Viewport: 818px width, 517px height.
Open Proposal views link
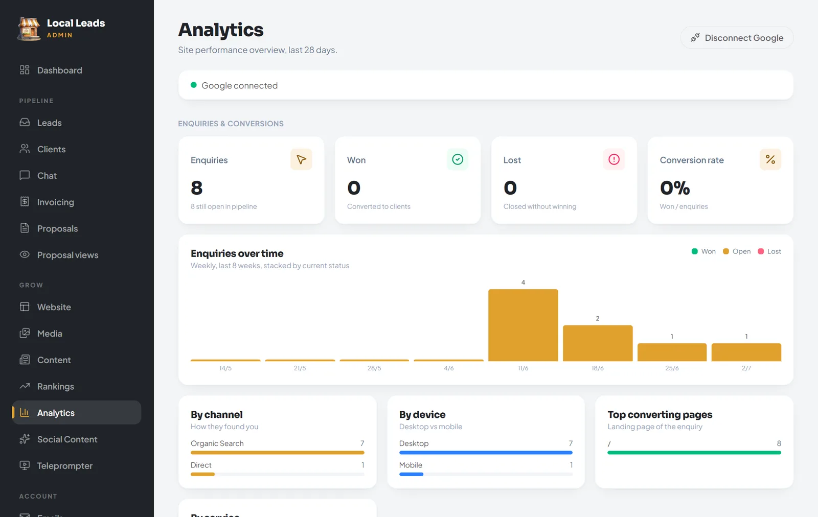pyautogui.click(x=77, y=255)
